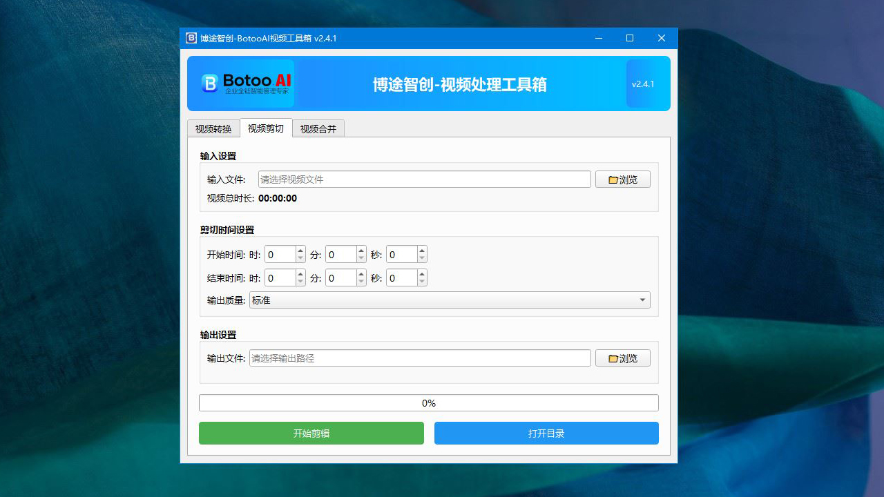The width and height of the screenshot is (884, 497).
Task: Click the 输出文件 output path field
Action: click(420, 358)
